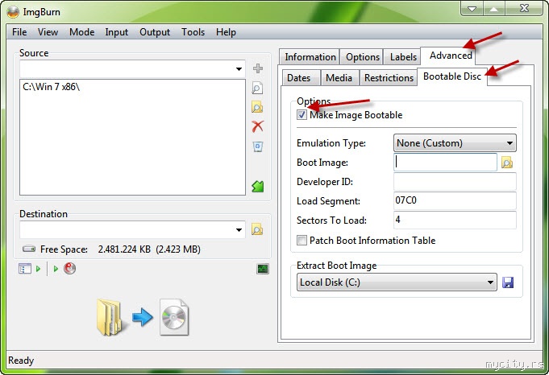Switch to the Information tab
The height and width of the screenshot is (375, 549).
[x=310, y=57]
